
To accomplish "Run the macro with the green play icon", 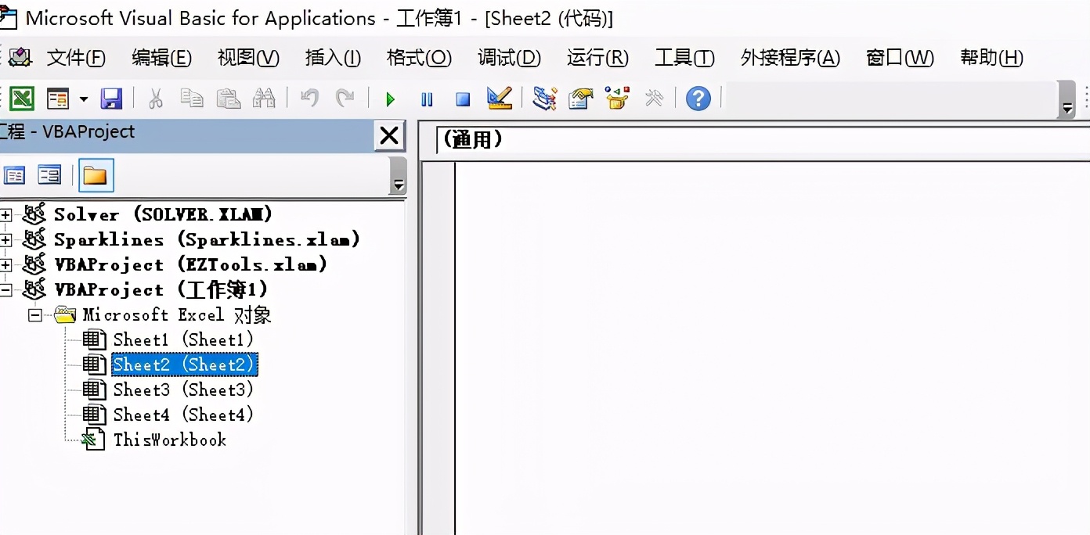I will 390,99.
